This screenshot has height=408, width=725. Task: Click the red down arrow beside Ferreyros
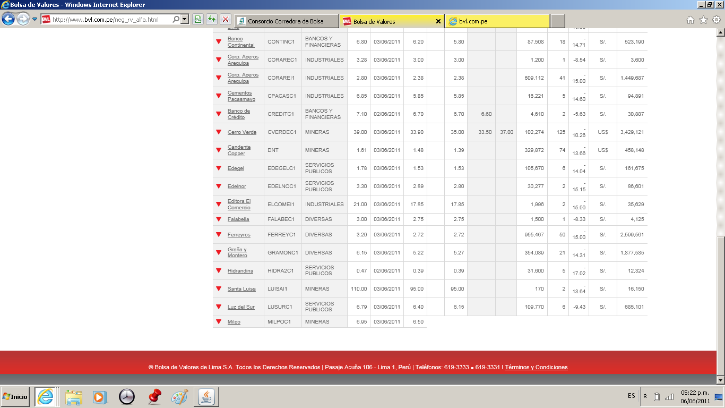click(x=219, y=235)
